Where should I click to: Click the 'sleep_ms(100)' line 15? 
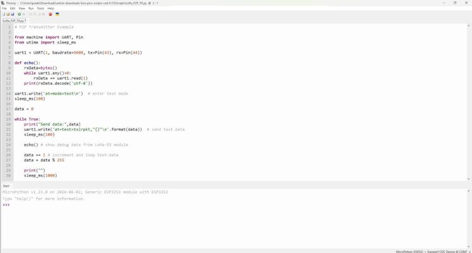tap(30, 98)
